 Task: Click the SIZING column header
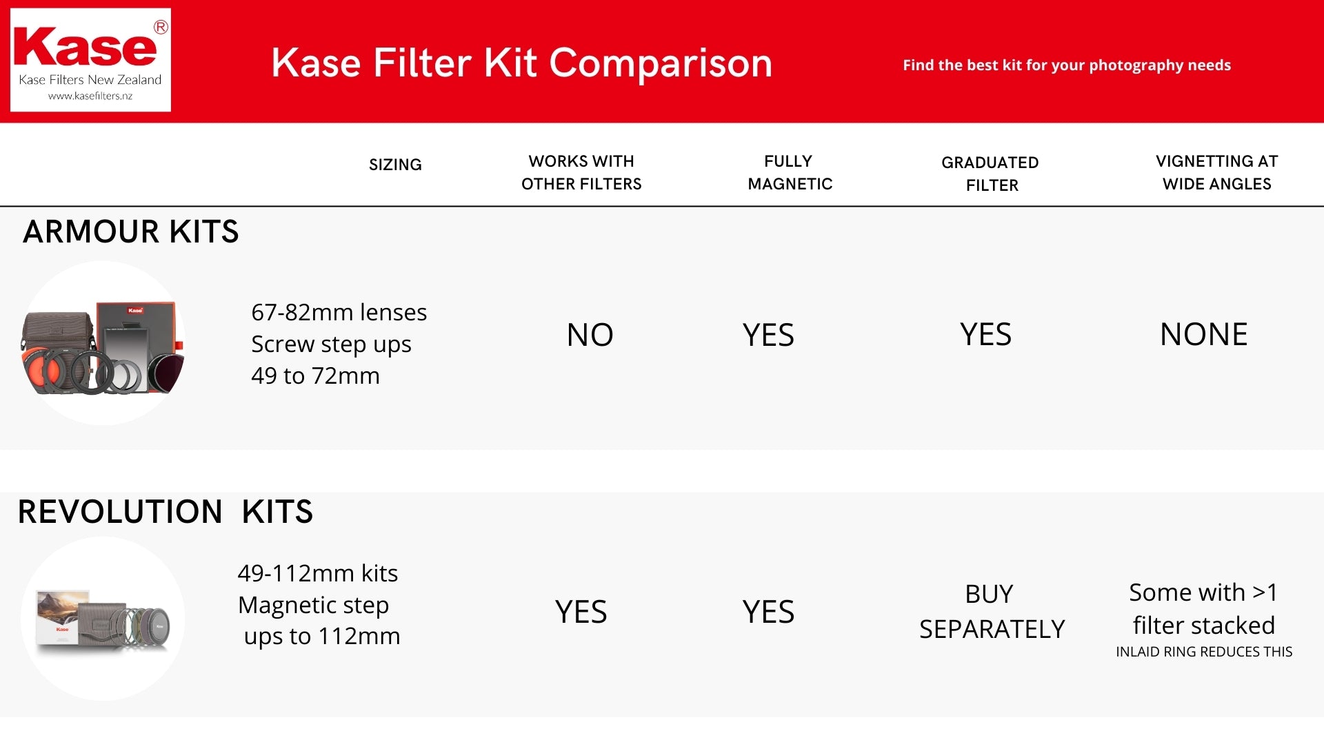tap(395, 165)
